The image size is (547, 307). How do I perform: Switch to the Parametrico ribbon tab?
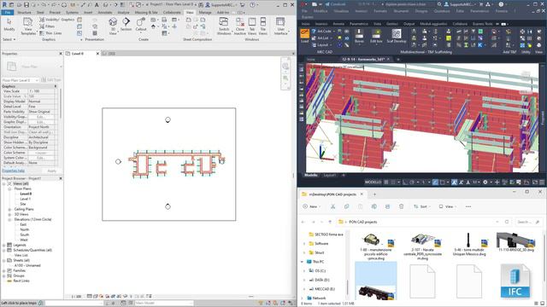coord(359,24)
